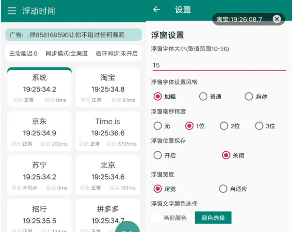
Task: Select the 京东 time card
Action: point(39,131)
